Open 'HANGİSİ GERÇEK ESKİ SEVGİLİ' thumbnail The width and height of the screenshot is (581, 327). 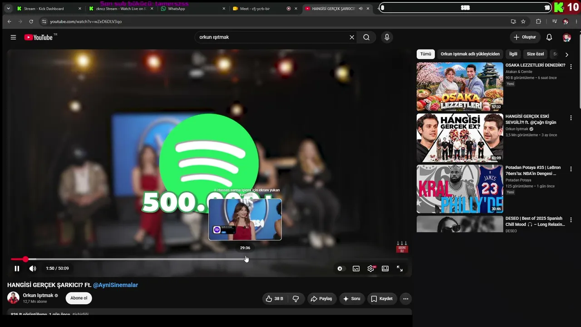460,138
